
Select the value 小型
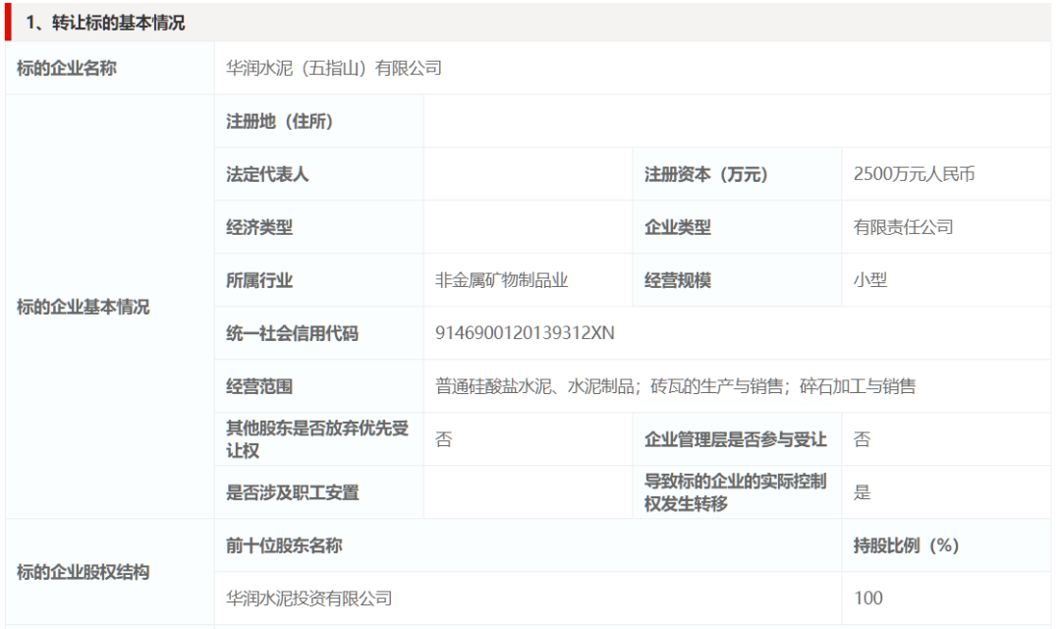tap(870, 280)
